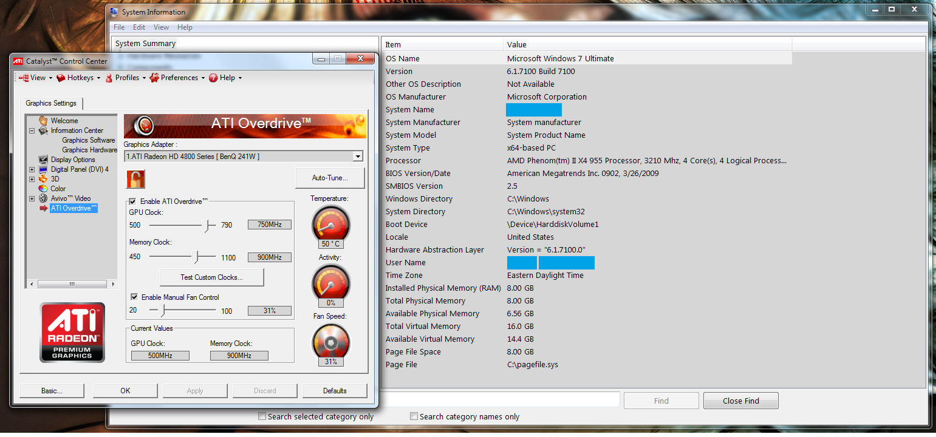Click the Time Zone row
This screenshot has width=936, height=437.
587,276
